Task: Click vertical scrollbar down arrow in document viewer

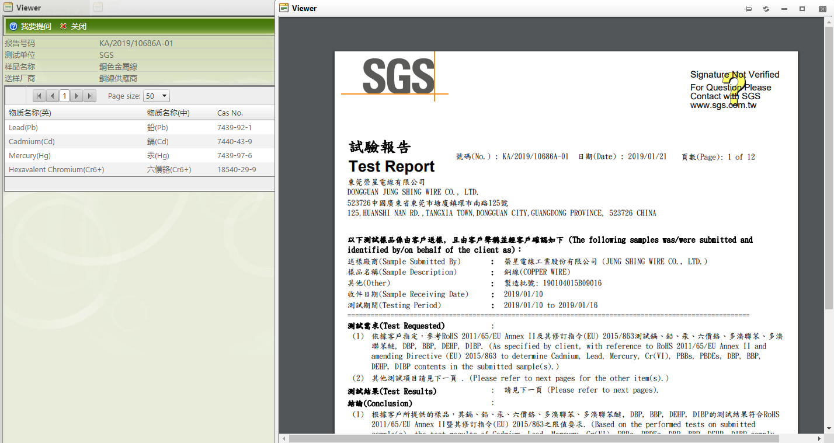Action: [x=829, y=429]
